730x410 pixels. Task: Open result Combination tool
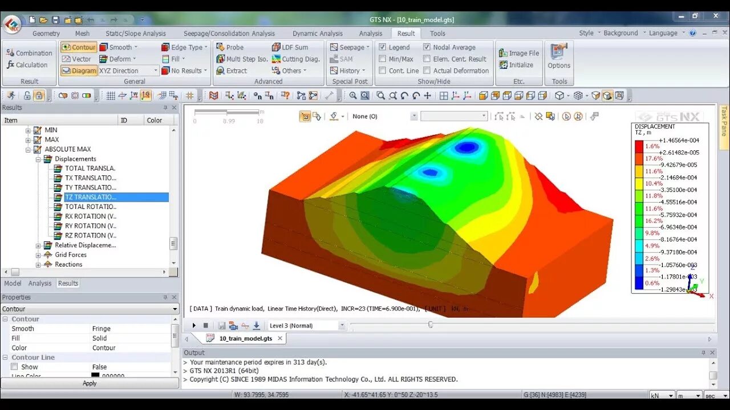coord(29,53)
